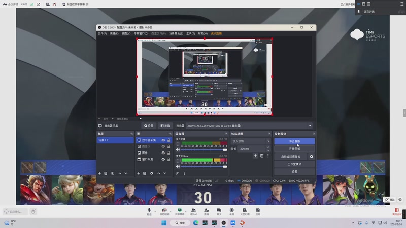This screenshot has height=228, width=406.
Task: Mute the first mixer channel speaker icon
Action: click(178, 149)
